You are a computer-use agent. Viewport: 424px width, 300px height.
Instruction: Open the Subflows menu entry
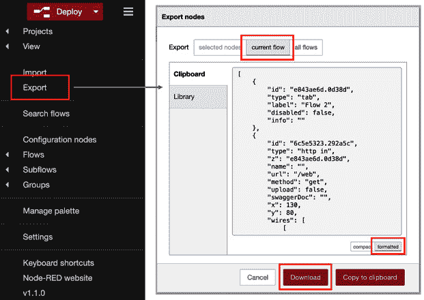coord(40,170)
